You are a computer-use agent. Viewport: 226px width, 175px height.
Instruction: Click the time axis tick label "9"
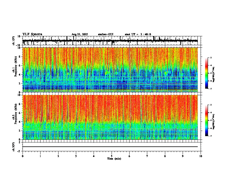click(183, 156)
